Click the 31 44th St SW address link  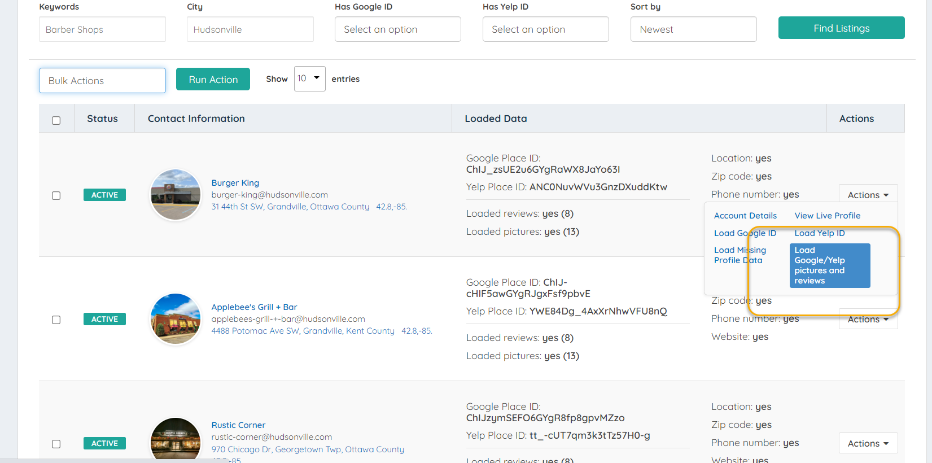[290, 207]
